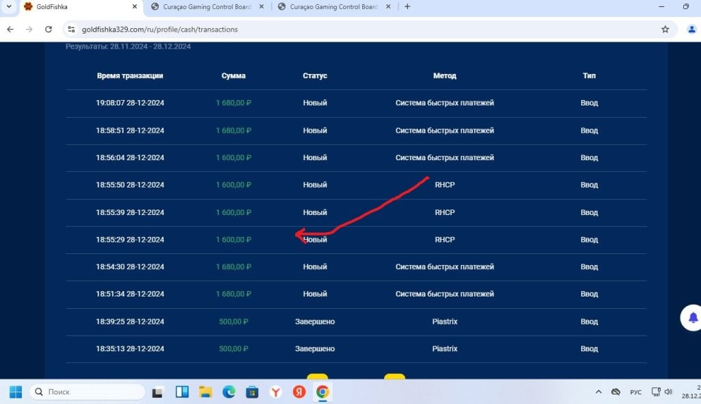The width and height of the screenshot is (701, 404).
Task: Open browser profile avatar icon
Action: (x=691, y=29)
